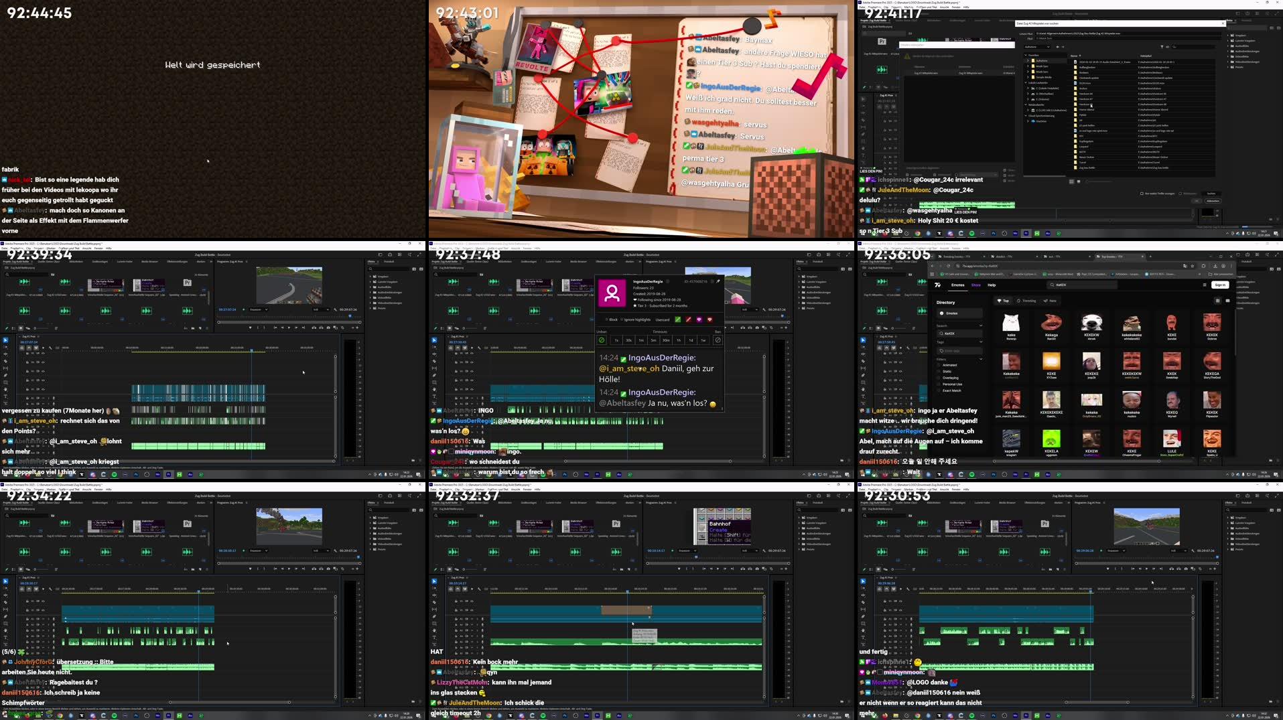Switch to the Store tab on 7TV

(976, 285)
